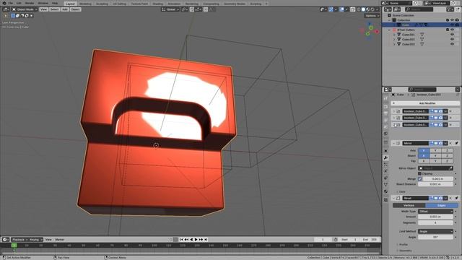Hide BTool Cutters collection via eye icon
The width and height of the screenshot is (462, 260).
453,30
